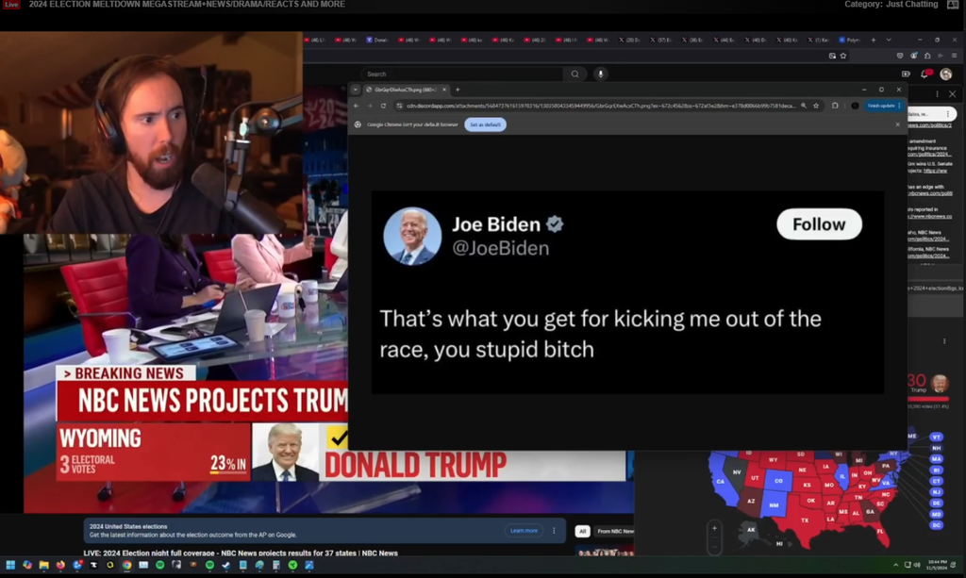Show hidden system tray icons
This screenshot has width=966, height=578.
[x=896, y=565]
